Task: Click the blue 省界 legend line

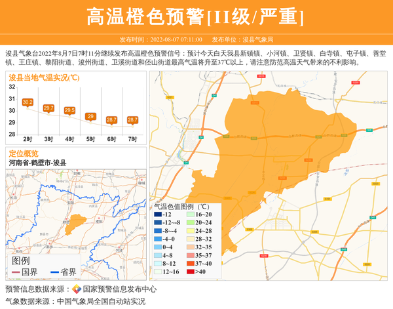Action: coord(54,272)
